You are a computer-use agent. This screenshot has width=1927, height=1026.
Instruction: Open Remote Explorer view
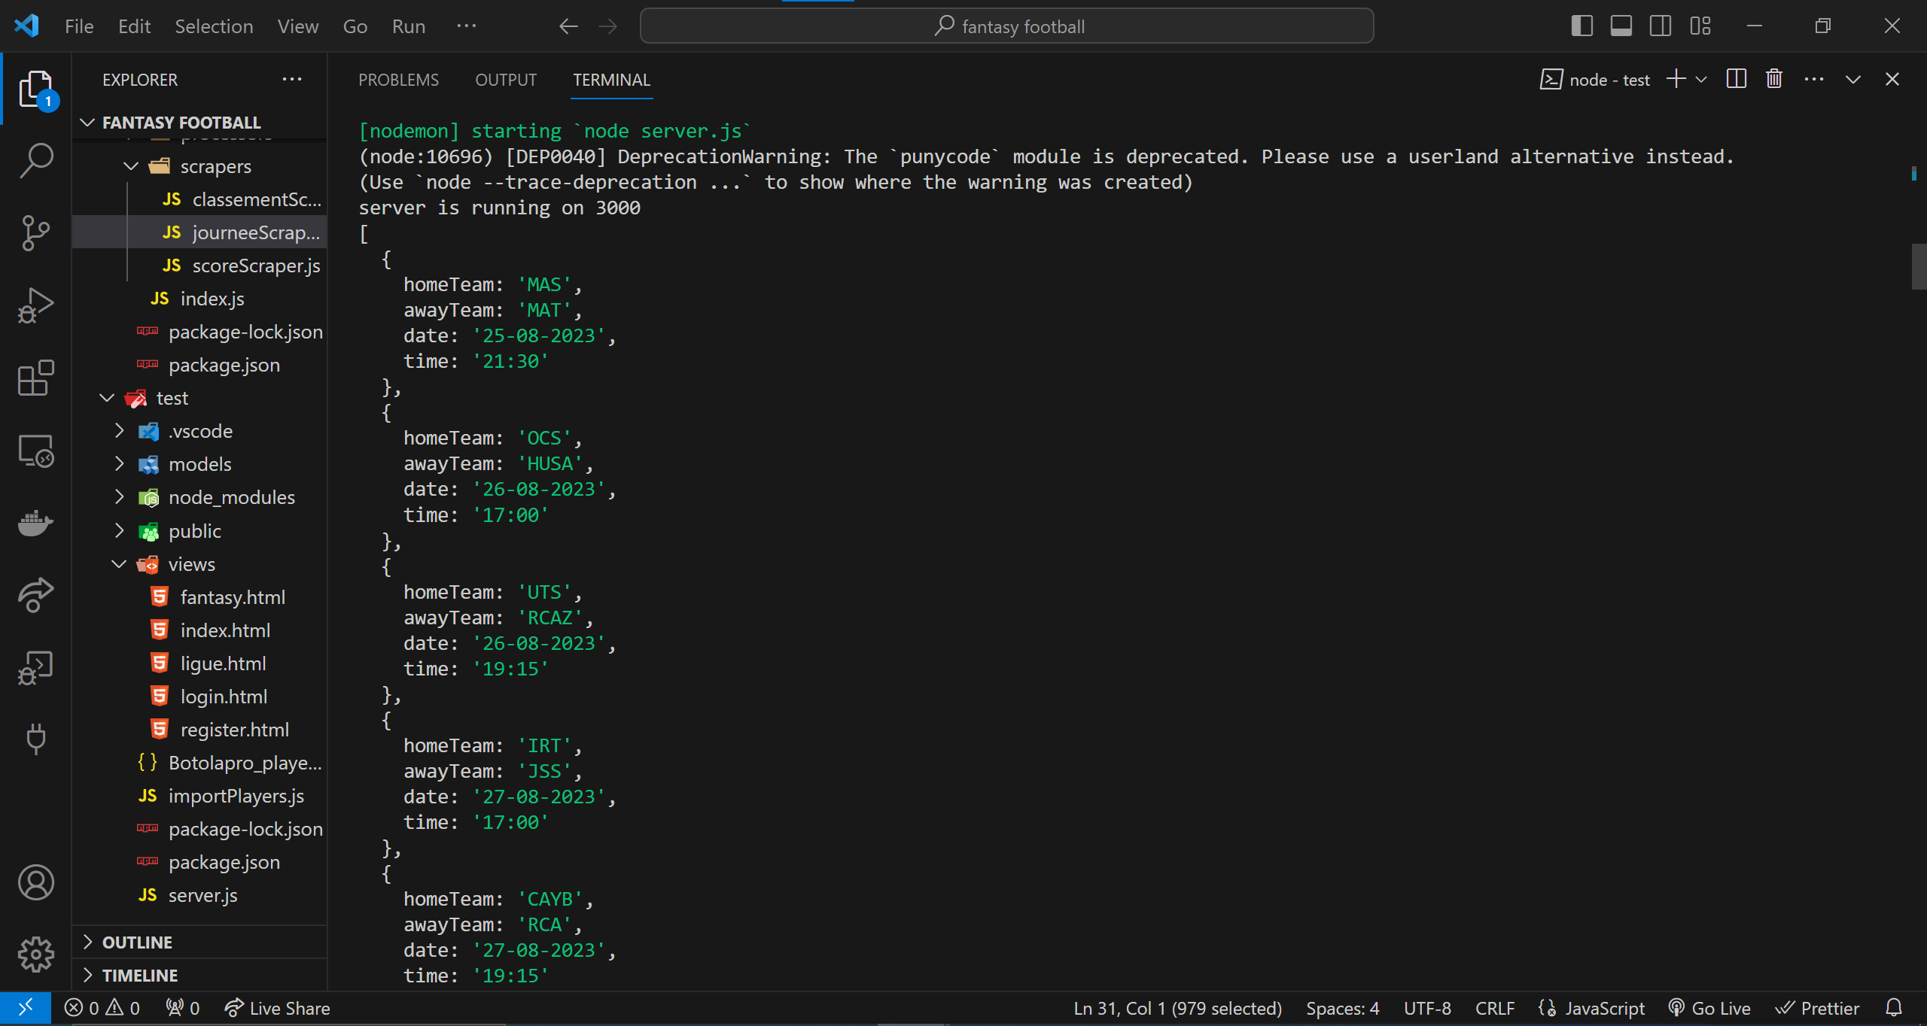click(x=35, y=451)
